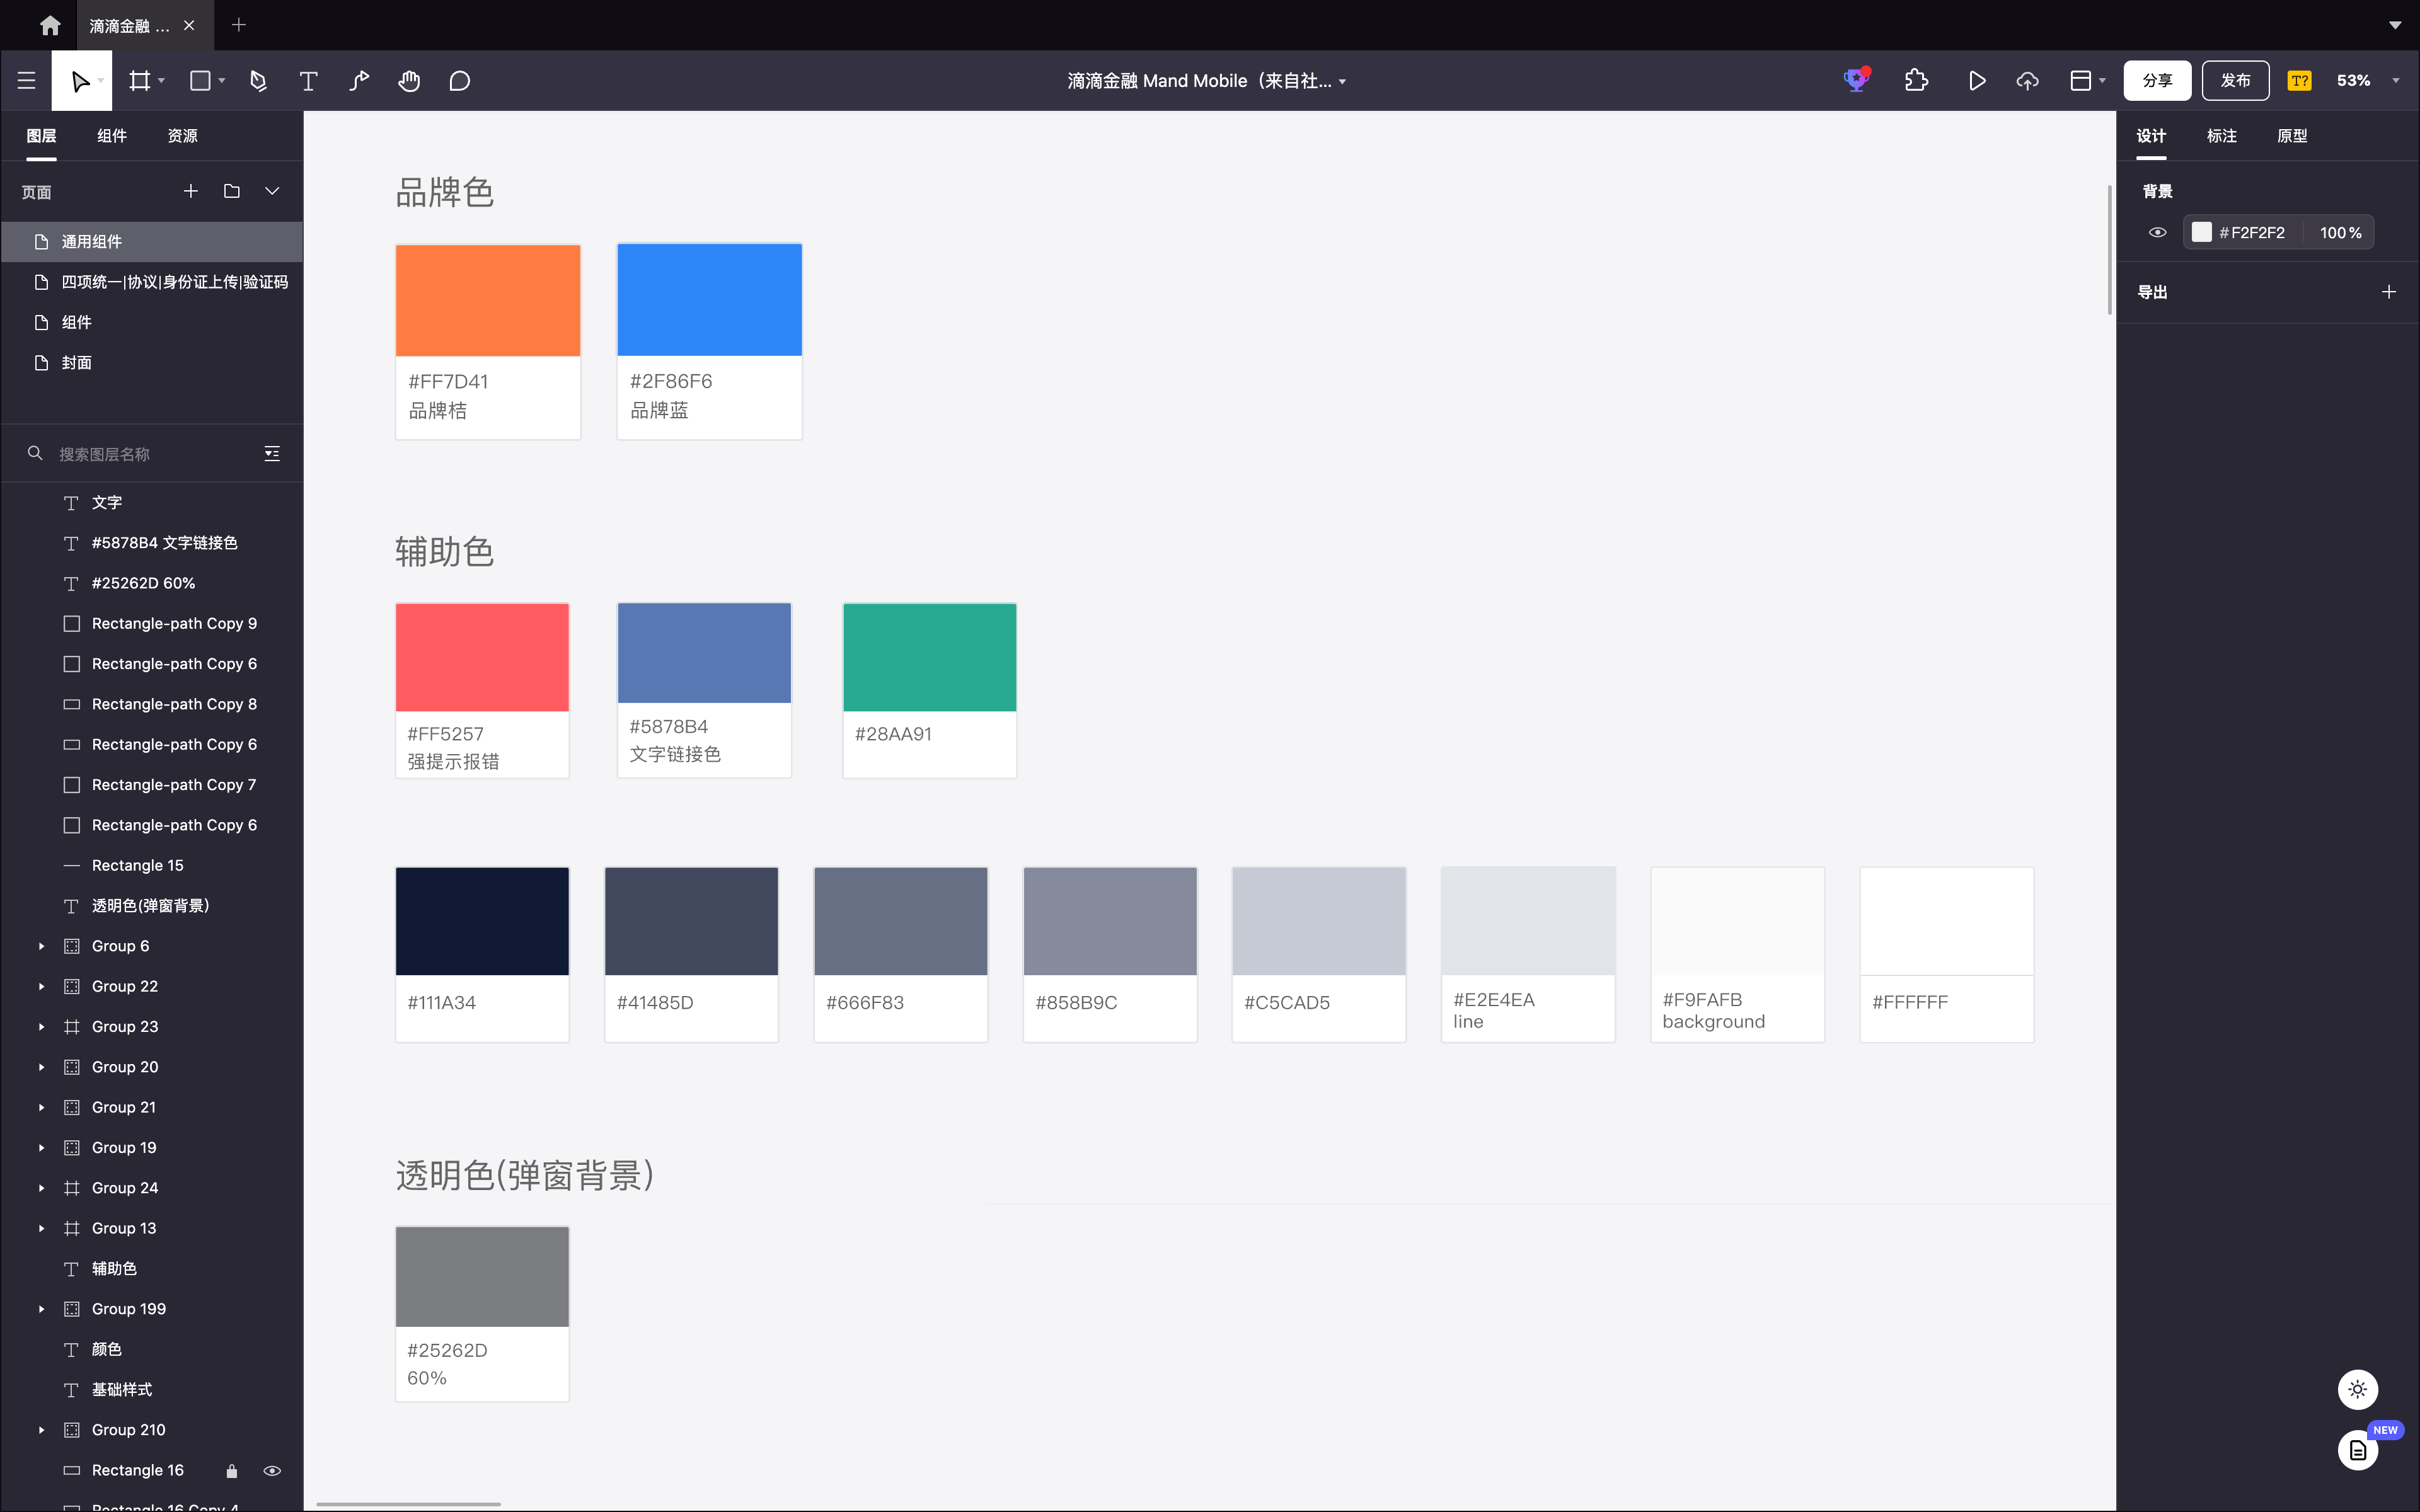
Task: Open the hamburger main menu
Action: [27, 81]
